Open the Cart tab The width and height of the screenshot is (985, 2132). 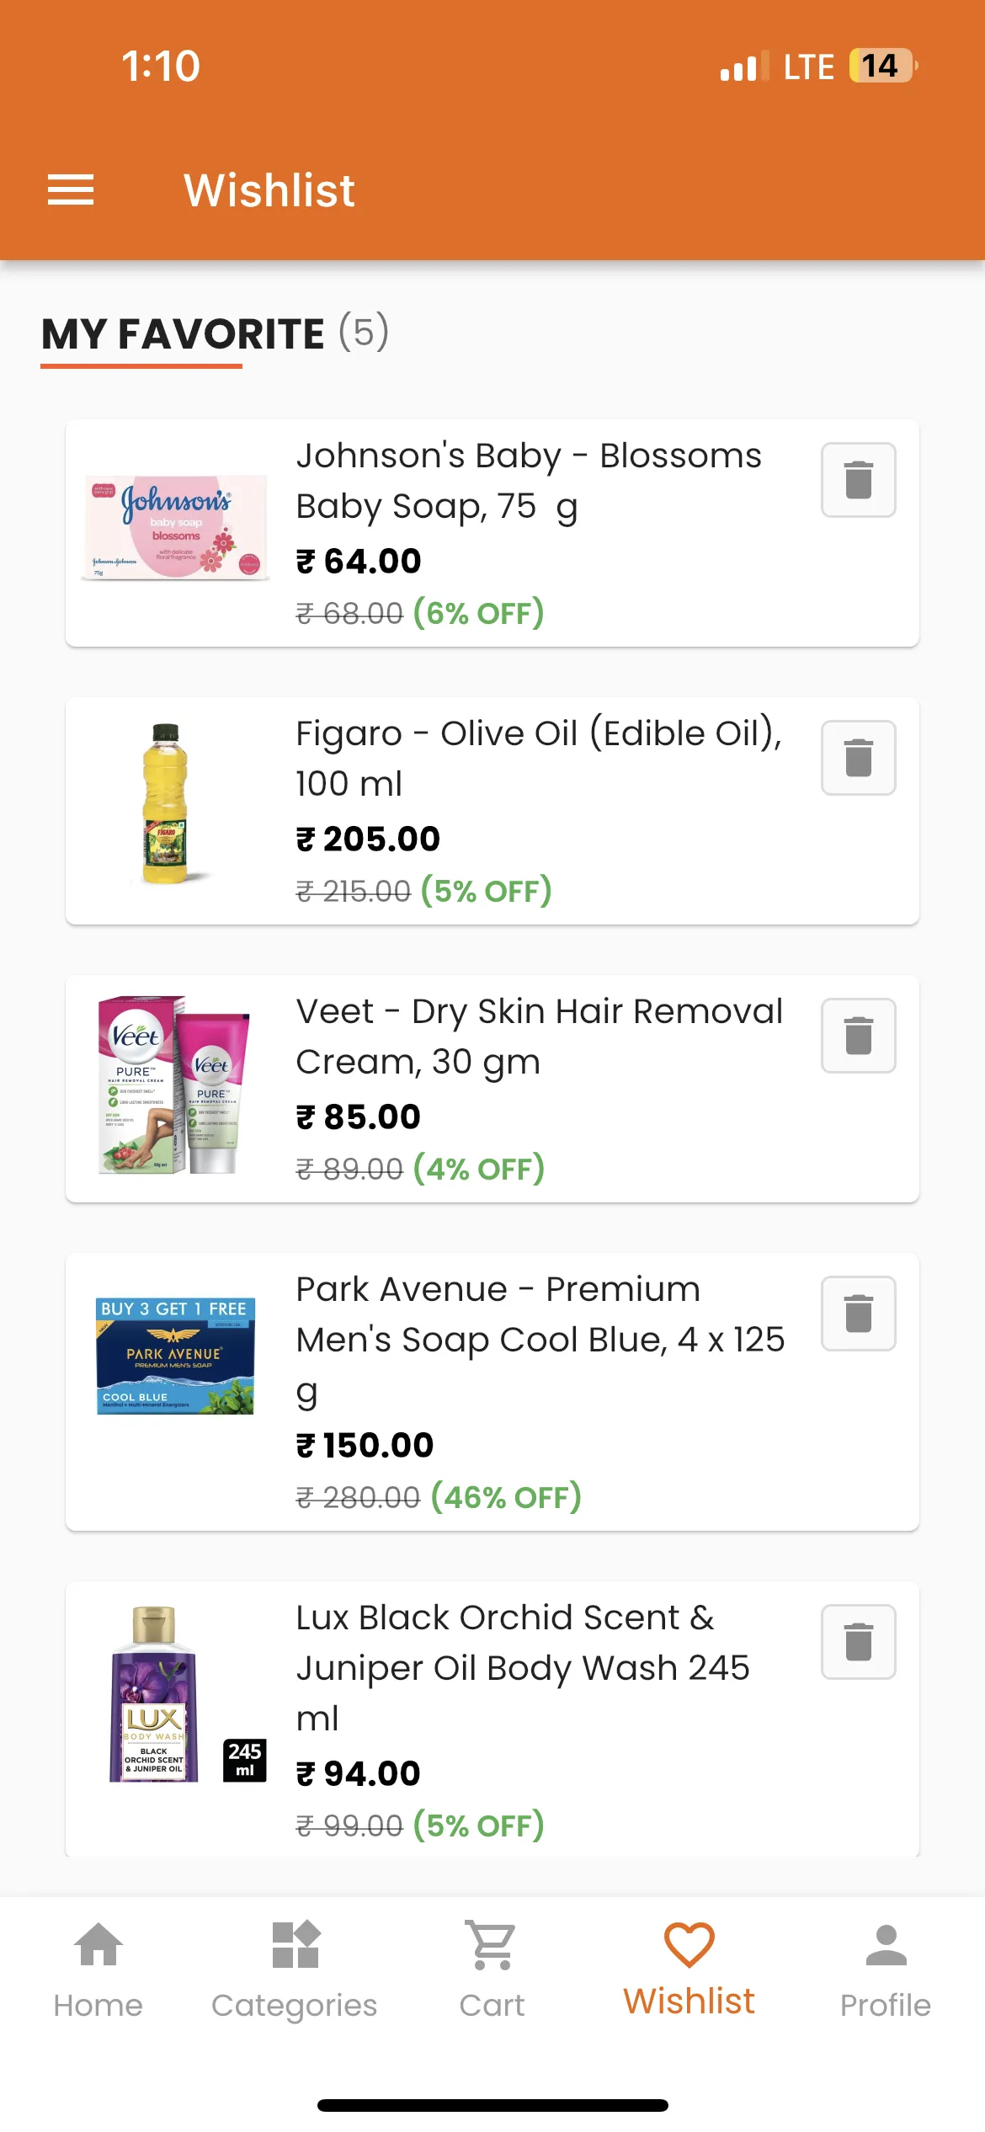pos(492,1970)
